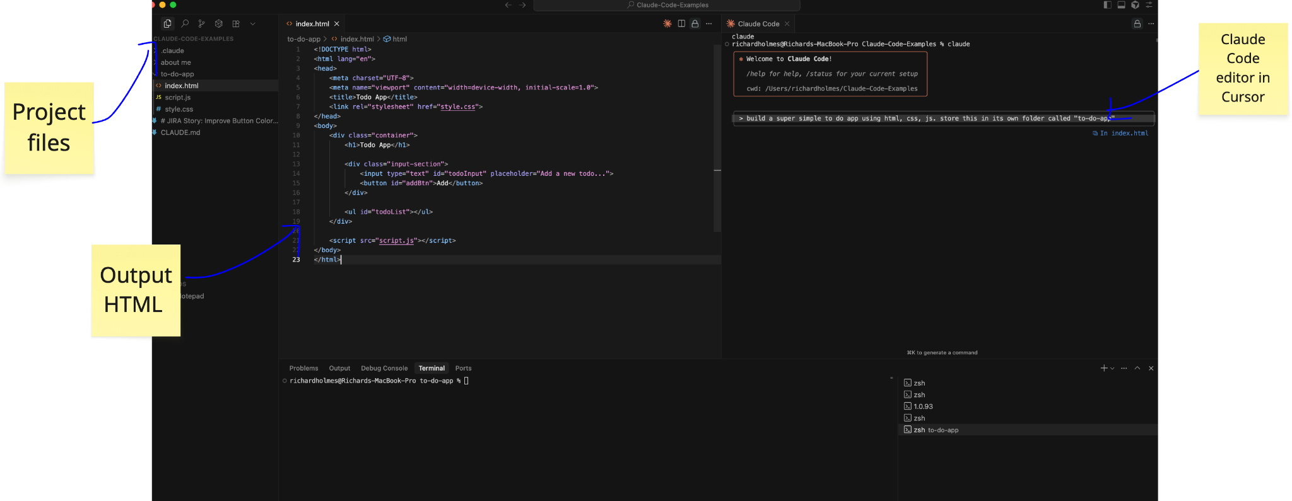Open the Explorer files view icon
The height and width of the screenshot is (501, 1292).
point(167,24)
